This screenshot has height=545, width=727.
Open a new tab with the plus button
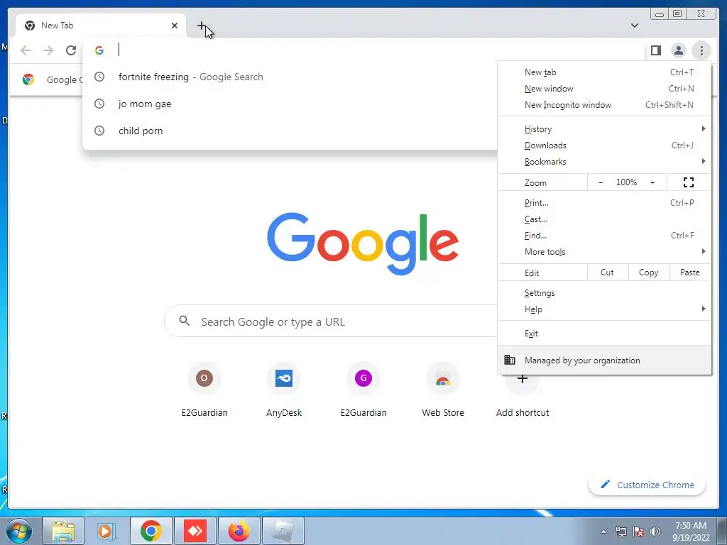click(202, 26)
